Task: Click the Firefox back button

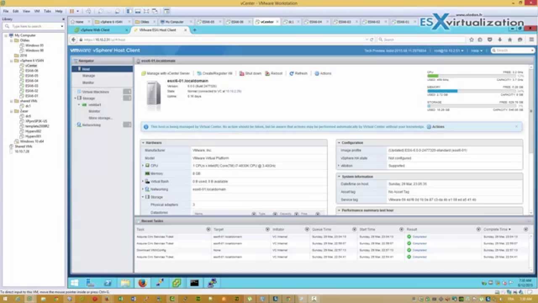Action: tap(74, 40)
